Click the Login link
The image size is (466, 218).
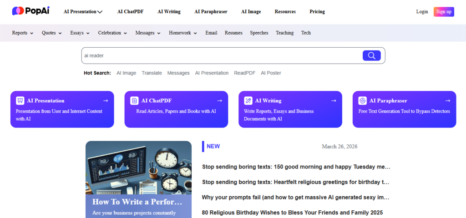(422, 11)
